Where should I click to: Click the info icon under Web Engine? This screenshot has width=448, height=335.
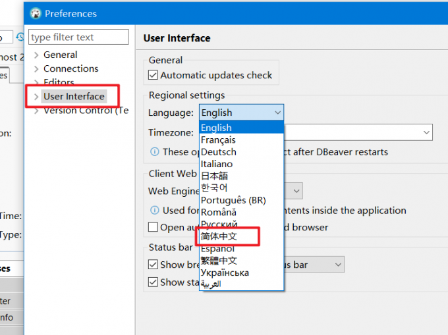155,211
